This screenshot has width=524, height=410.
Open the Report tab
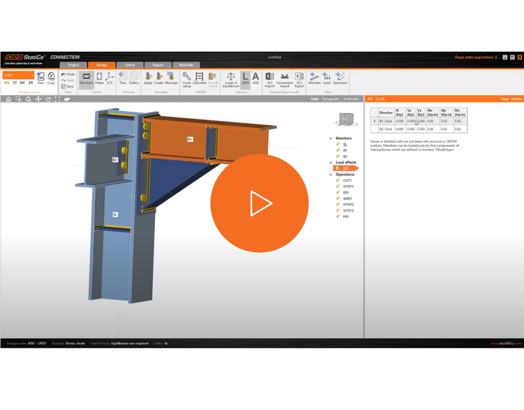pyautogui.click(x=158, y=65)
